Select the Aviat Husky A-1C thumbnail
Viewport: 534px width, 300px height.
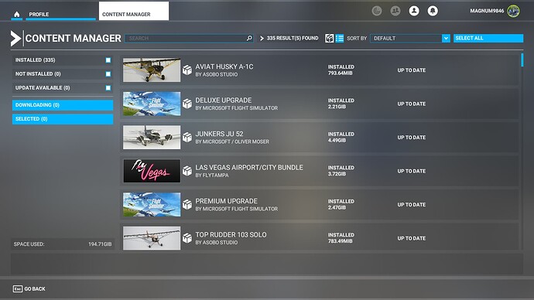pyautogui.click(x=152, y=70)
